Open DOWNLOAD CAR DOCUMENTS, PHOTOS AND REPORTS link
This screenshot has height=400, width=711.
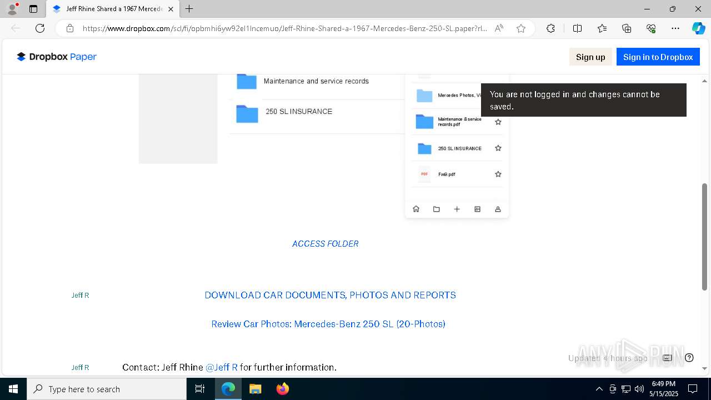coord(330,295)
